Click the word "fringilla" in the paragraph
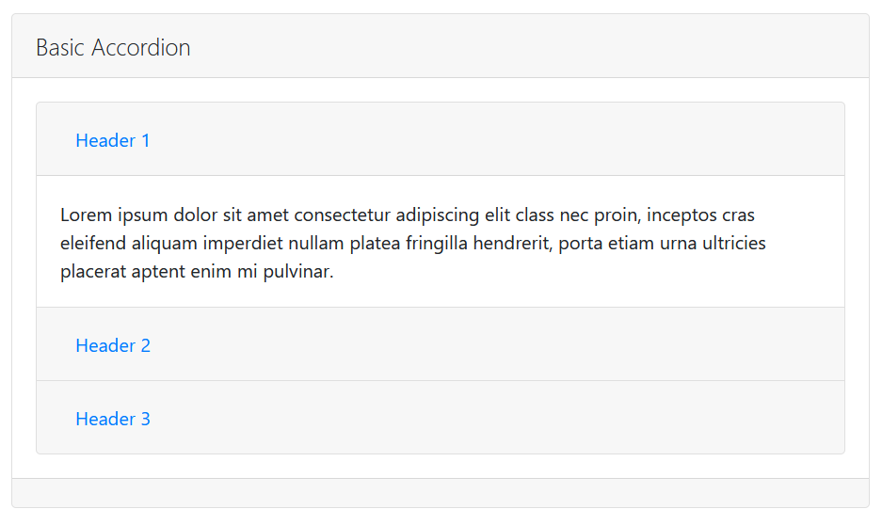The height and width of the screenshot is (525, 882). (x=437, y=244)
